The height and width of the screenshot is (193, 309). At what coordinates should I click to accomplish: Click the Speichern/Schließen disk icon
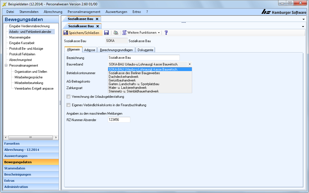pyautogui.click(x=66, y=33)
